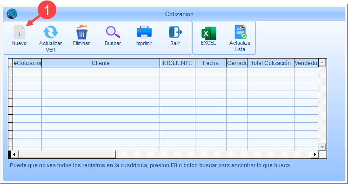Select the IDCLIENTE column header
This screenshot has width=348, height=184.
177,63
